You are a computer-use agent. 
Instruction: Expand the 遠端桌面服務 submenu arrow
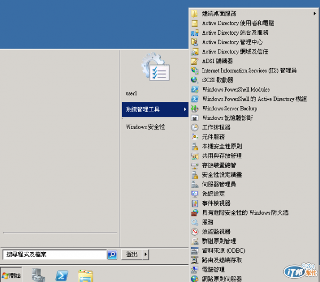tap(315, 14)
